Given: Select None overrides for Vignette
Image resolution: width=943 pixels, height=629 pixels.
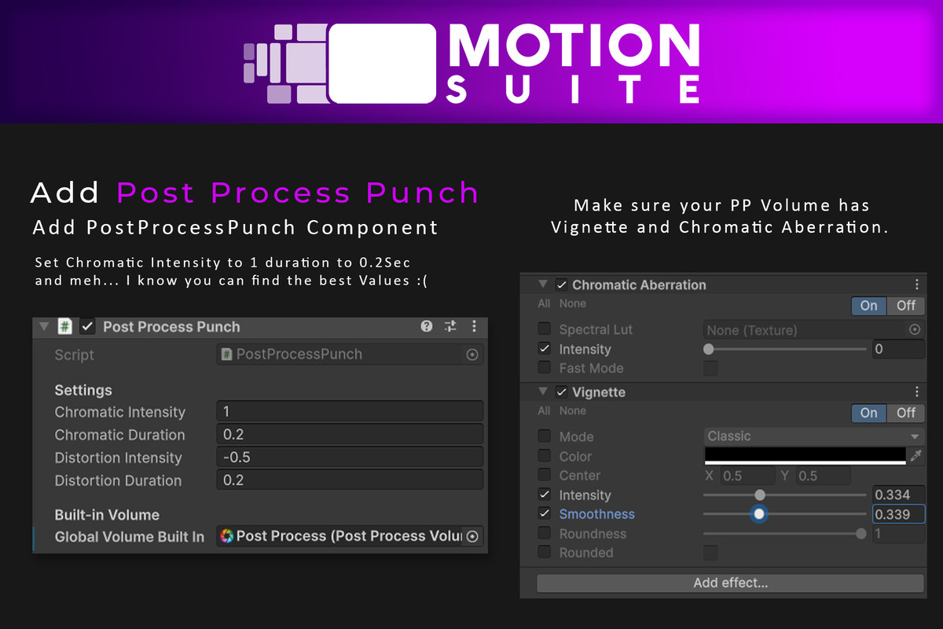Looking at the screenshot, I should [x=572, y=410].
